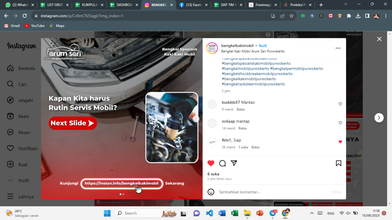
Task: Like nvliaap's comment
Action: click(x=340, y=123)
